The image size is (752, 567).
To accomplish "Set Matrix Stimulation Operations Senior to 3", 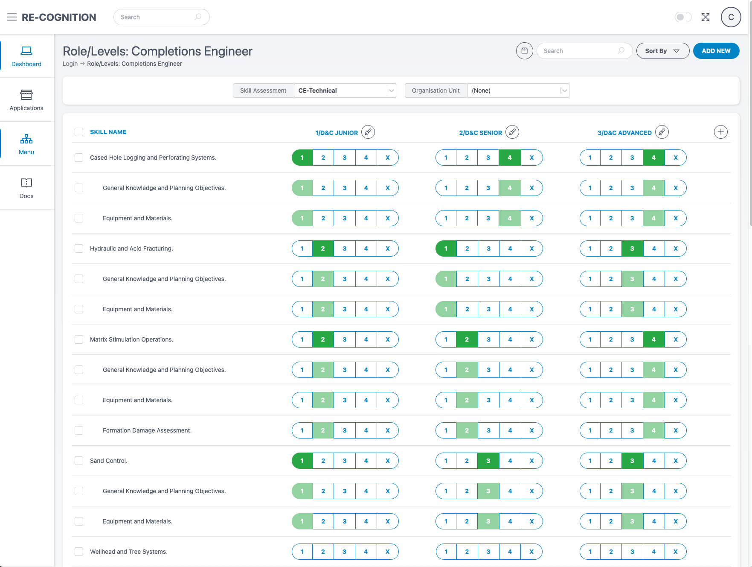I will coord(488,339).
